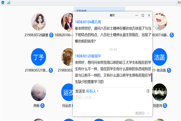Viewport: 181px width, 121px height.
Task: Click participant name 2190830728薛景
Action: coord(37,35)
